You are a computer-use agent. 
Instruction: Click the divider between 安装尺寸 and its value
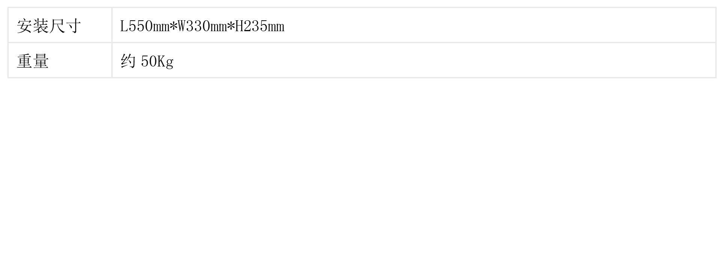tap(112, 25)
